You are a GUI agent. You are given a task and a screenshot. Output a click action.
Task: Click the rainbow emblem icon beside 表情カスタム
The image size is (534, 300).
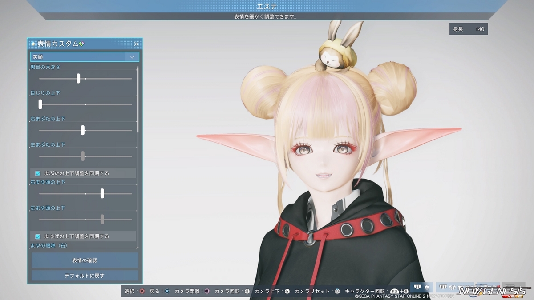81,44
